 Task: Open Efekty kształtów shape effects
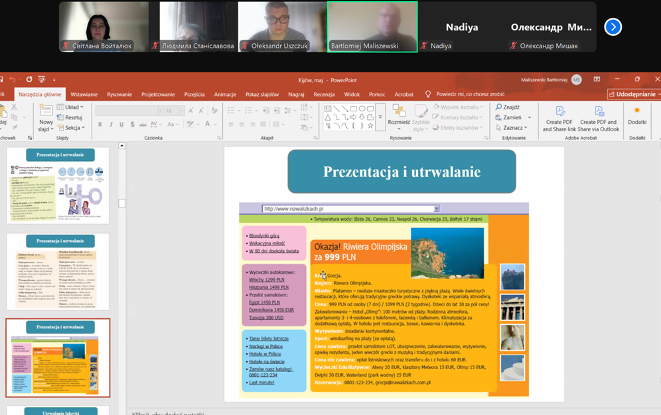(x=458, y=127)
